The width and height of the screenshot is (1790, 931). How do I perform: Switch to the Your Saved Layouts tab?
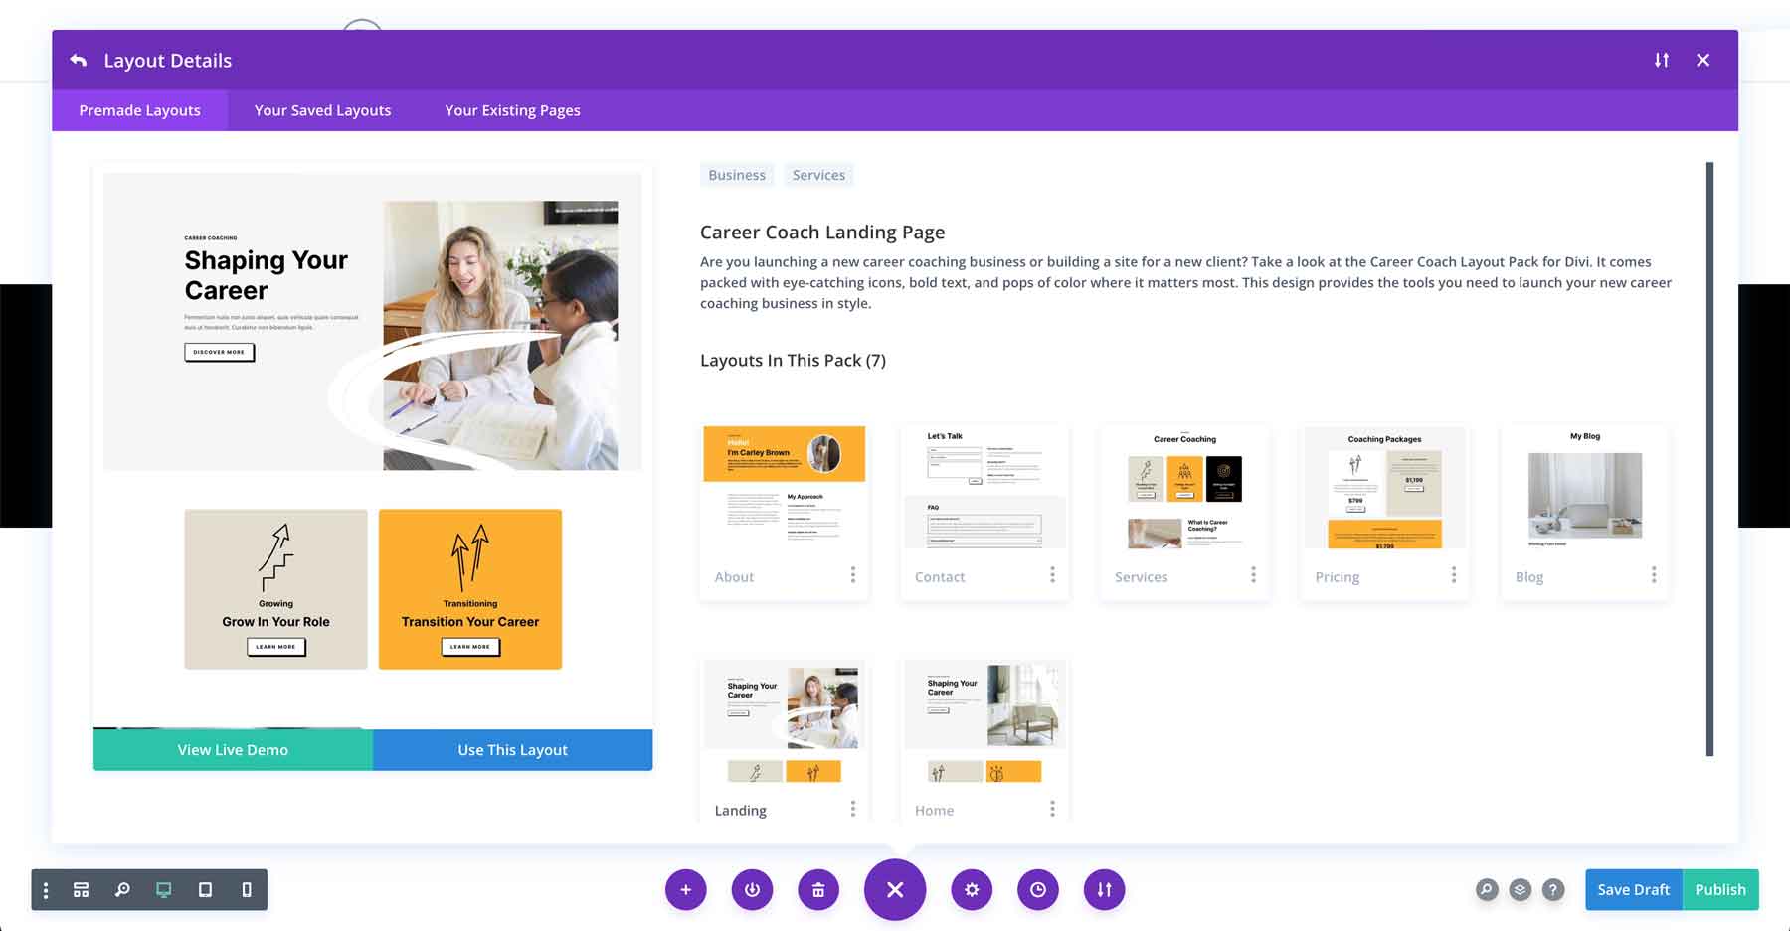click(x=321, y=109)
